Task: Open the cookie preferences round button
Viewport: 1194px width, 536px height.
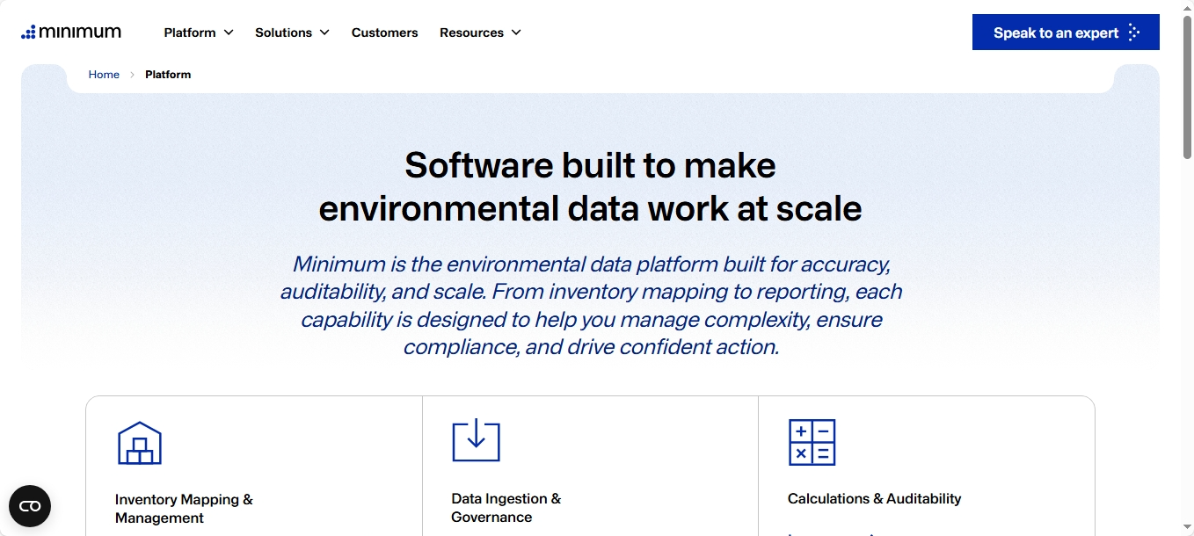Action: (x=30, y=506)
